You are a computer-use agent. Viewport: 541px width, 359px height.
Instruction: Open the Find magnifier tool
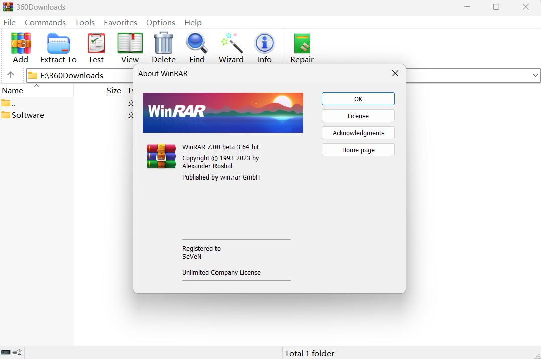point(197,43)
